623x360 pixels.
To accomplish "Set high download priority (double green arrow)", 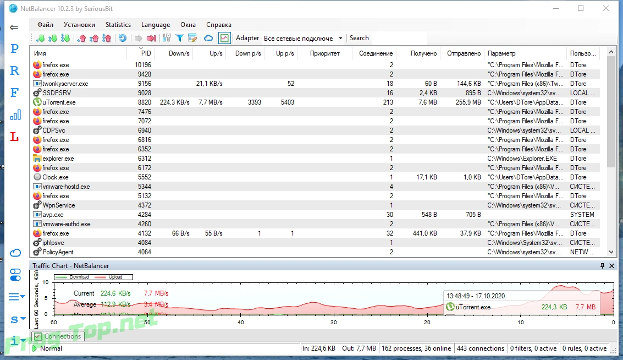I will tap(65, 38).
